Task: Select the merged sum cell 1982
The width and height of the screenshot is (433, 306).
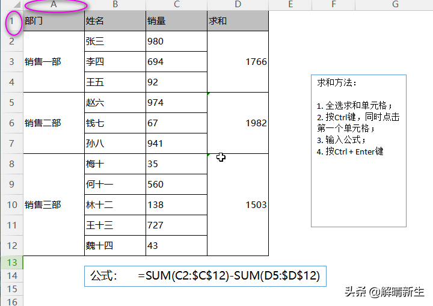Action: click(238, 123)
